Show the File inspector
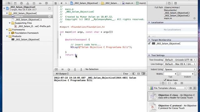Image resolution: width=200 pixels, height=112 pixels. point(169,3)
